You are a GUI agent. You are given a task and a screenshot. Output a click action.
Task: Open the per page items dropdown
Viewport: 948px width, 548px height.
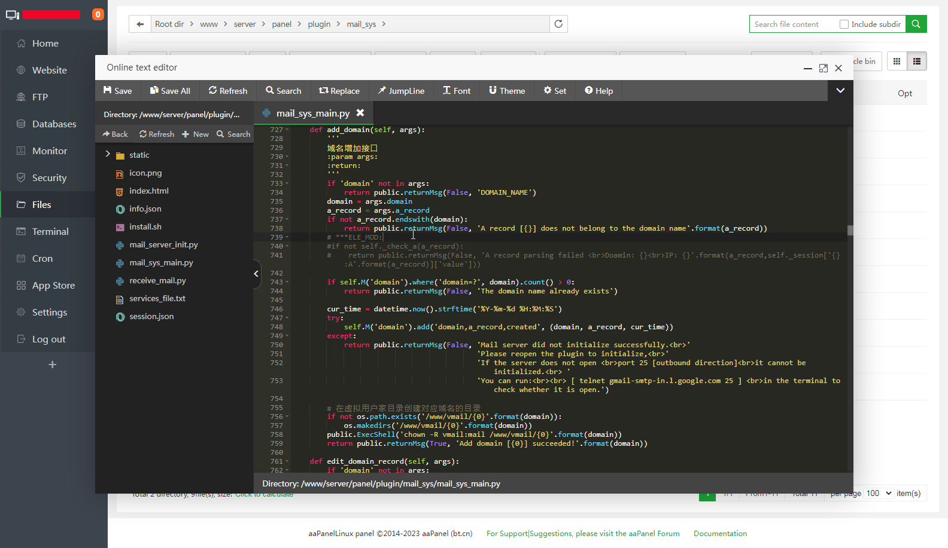pos(879,493)
